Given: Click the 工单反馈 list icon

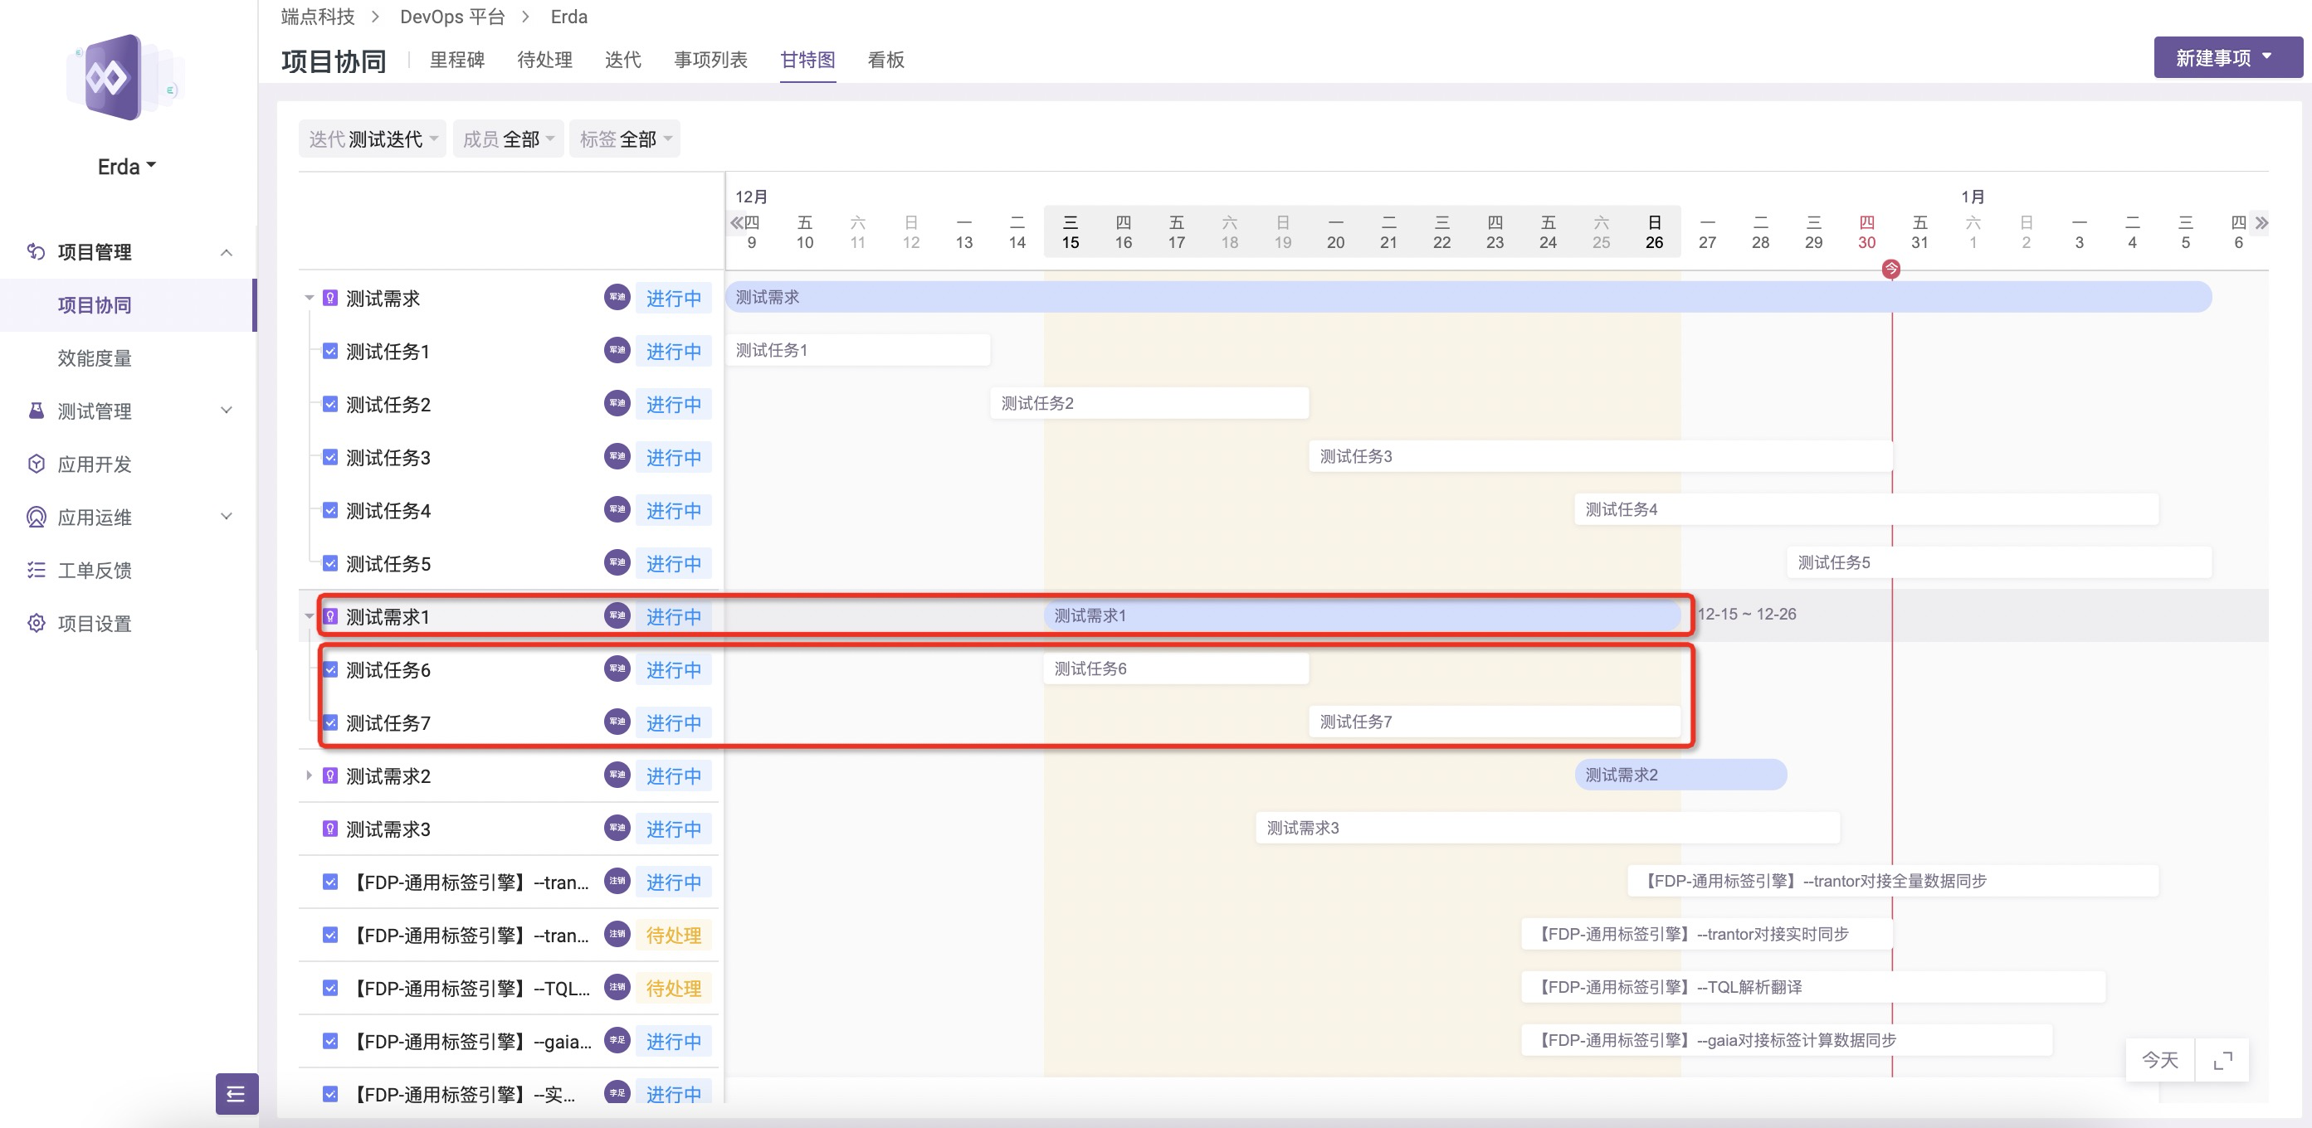Looking at the screenshot, I should [36, 570].
